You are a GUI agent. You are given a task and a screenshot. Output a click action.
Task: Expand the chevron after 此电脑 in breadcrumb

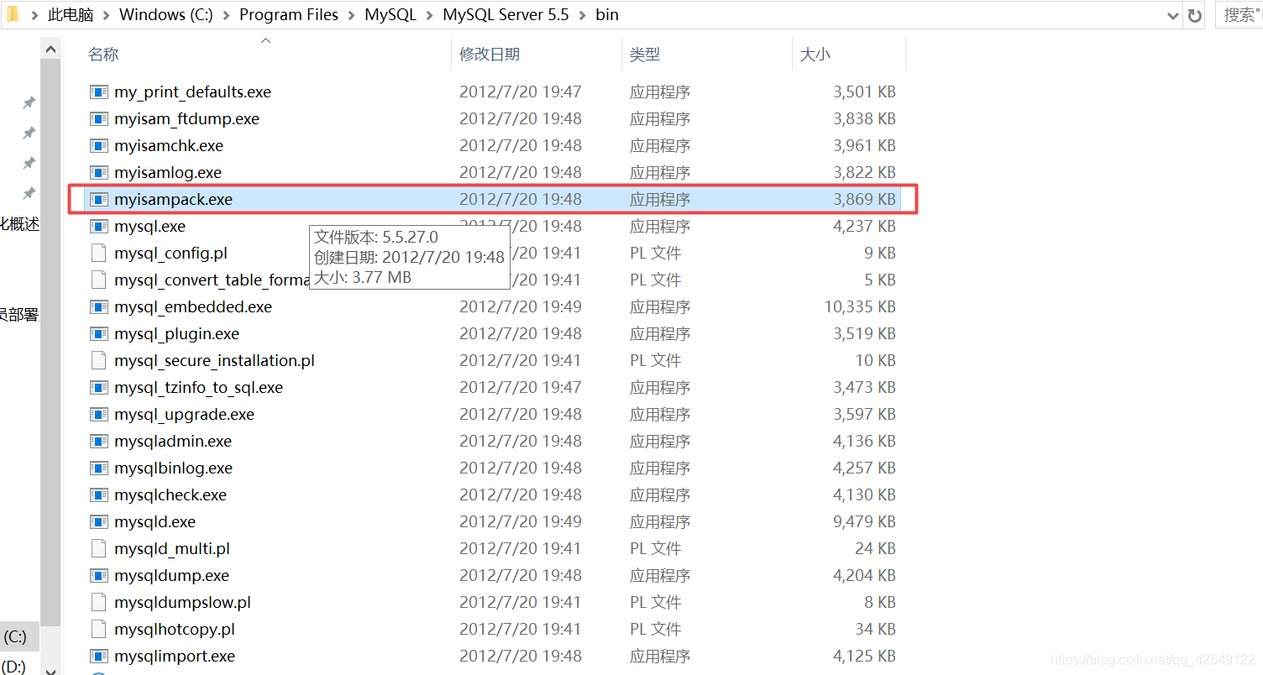tap(107, 15)
